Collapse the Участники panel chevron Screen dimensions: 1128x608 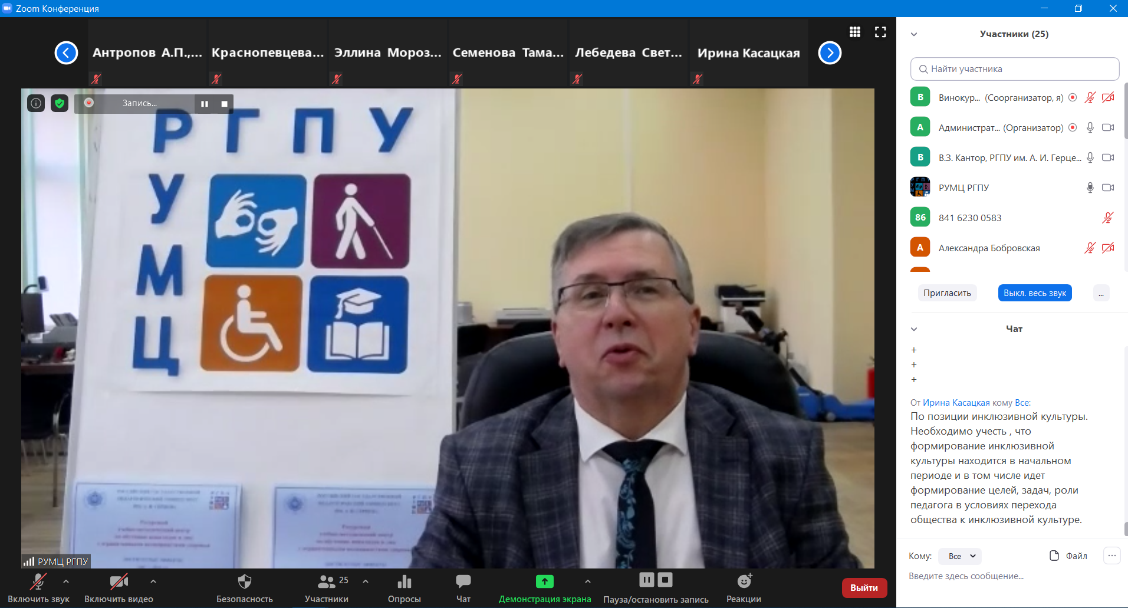914,34
